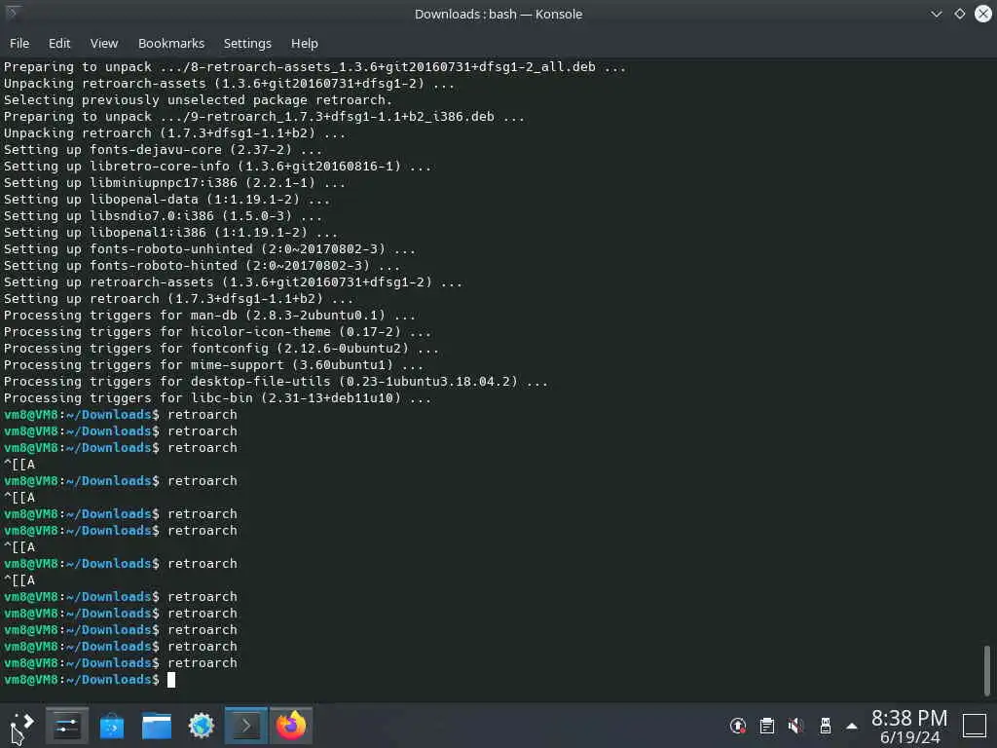Viewport: 997px width, 748px height.
Task: Minimize the Konsole window
Action: point(936,14)
